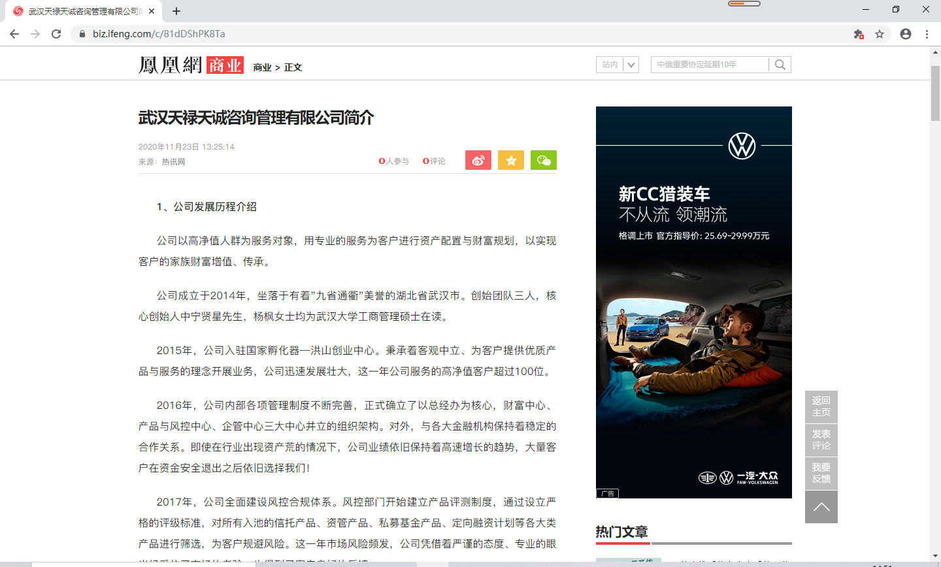Go back to previous page
Screen dimensions: 941x567
(14, 34)
